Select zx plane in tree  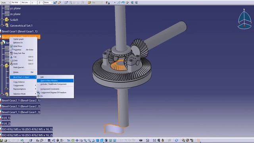[15, 14]
